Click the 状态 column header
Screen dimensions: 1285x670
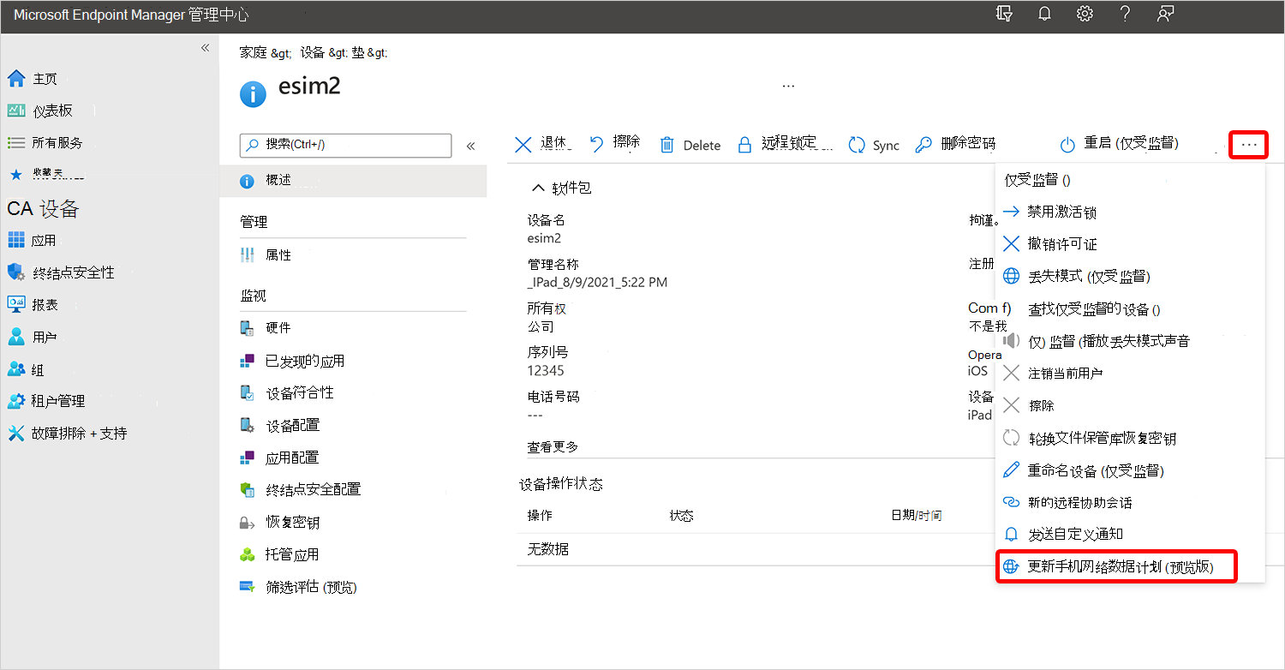click(682, 516)
